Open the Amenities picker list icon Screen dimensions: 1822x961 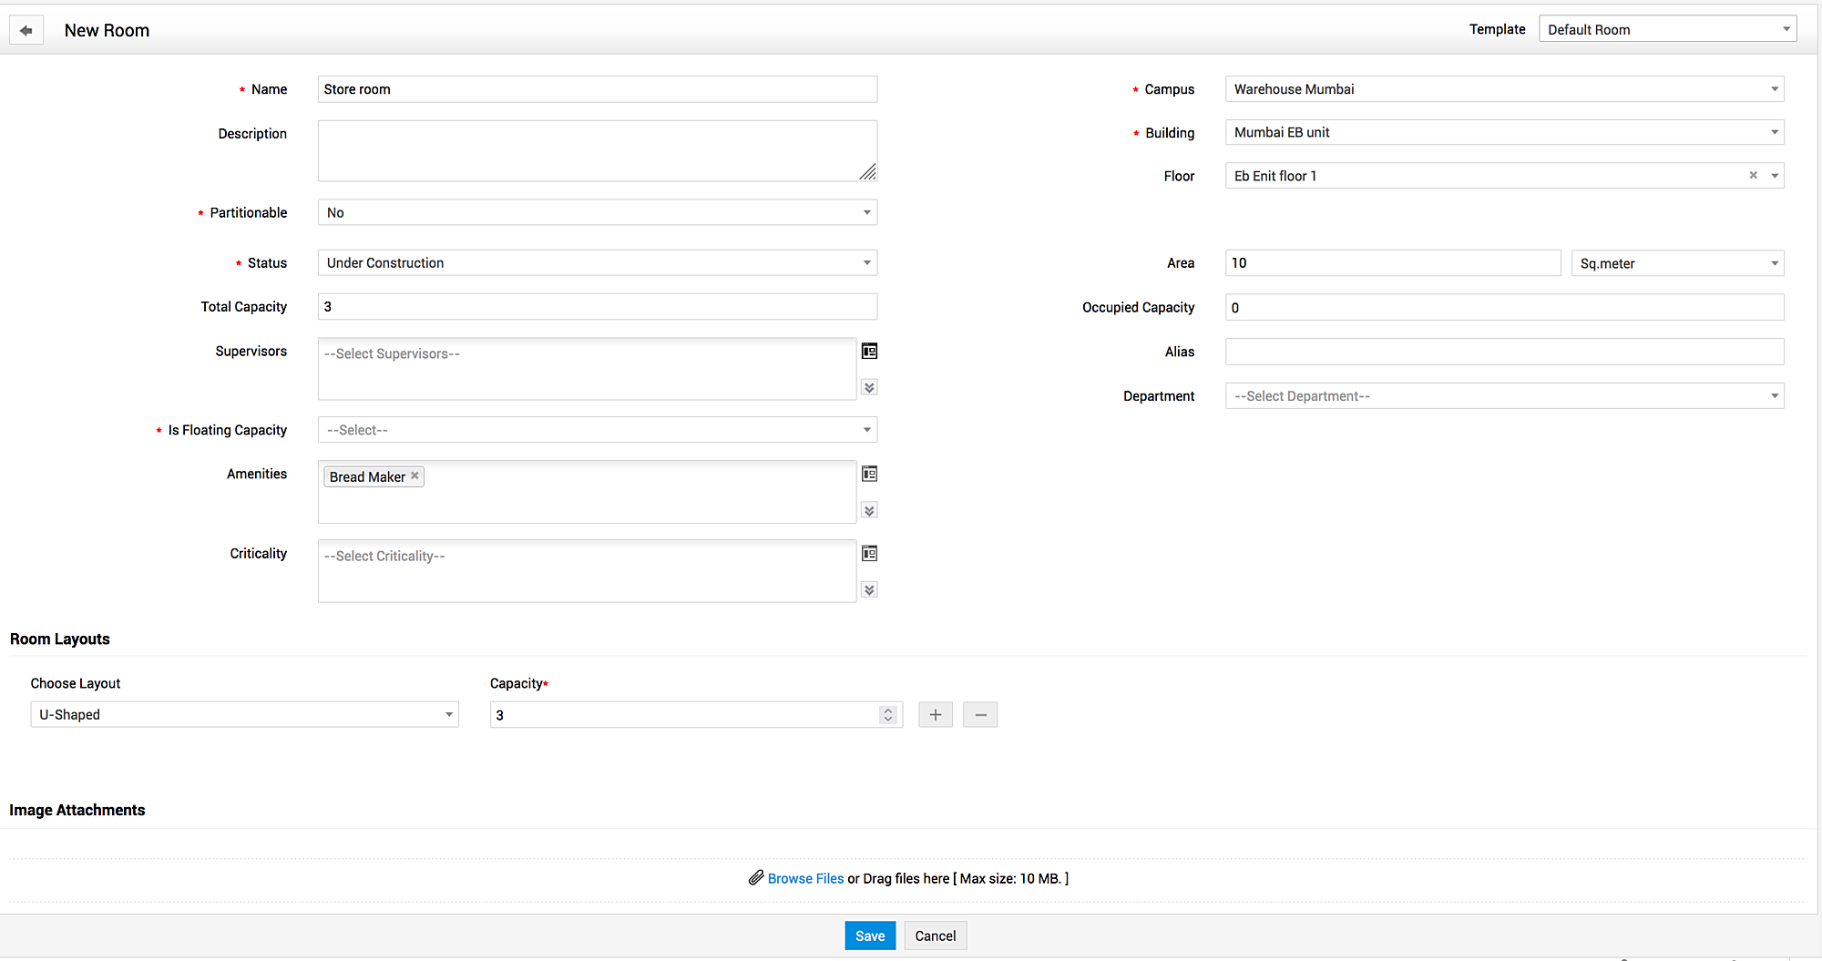point(869,474)
